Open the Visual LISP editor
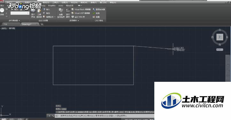Viewport: 231px width, 120px height. 81,13
